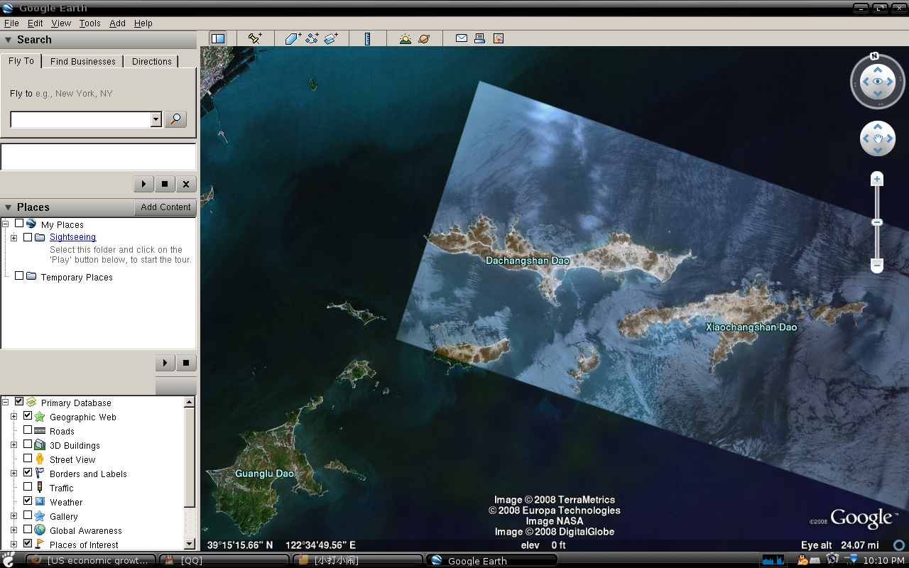Toggle the Sightseeing folder checkbox
The image size is (909, 568).
tap(28, 237)
